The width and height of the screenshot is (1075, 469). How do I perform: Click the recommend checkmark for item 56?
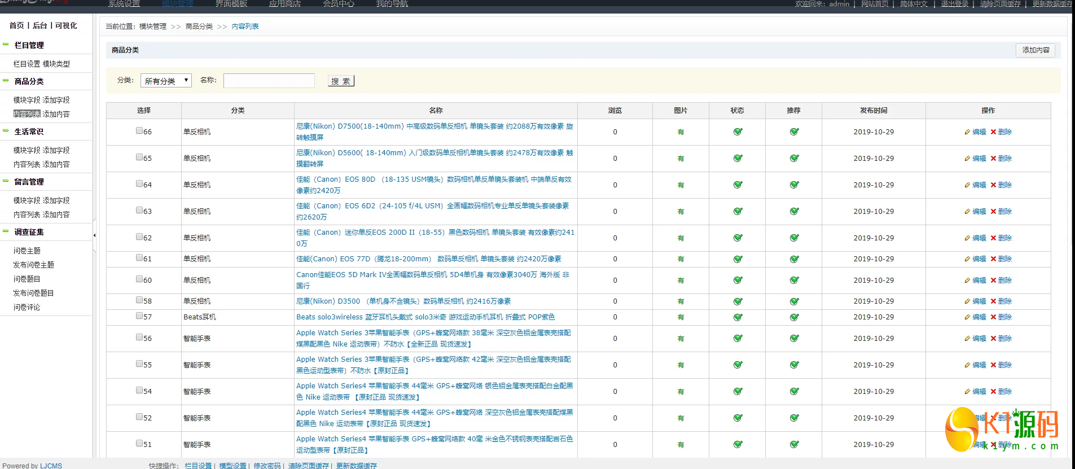tap(793, 339)
